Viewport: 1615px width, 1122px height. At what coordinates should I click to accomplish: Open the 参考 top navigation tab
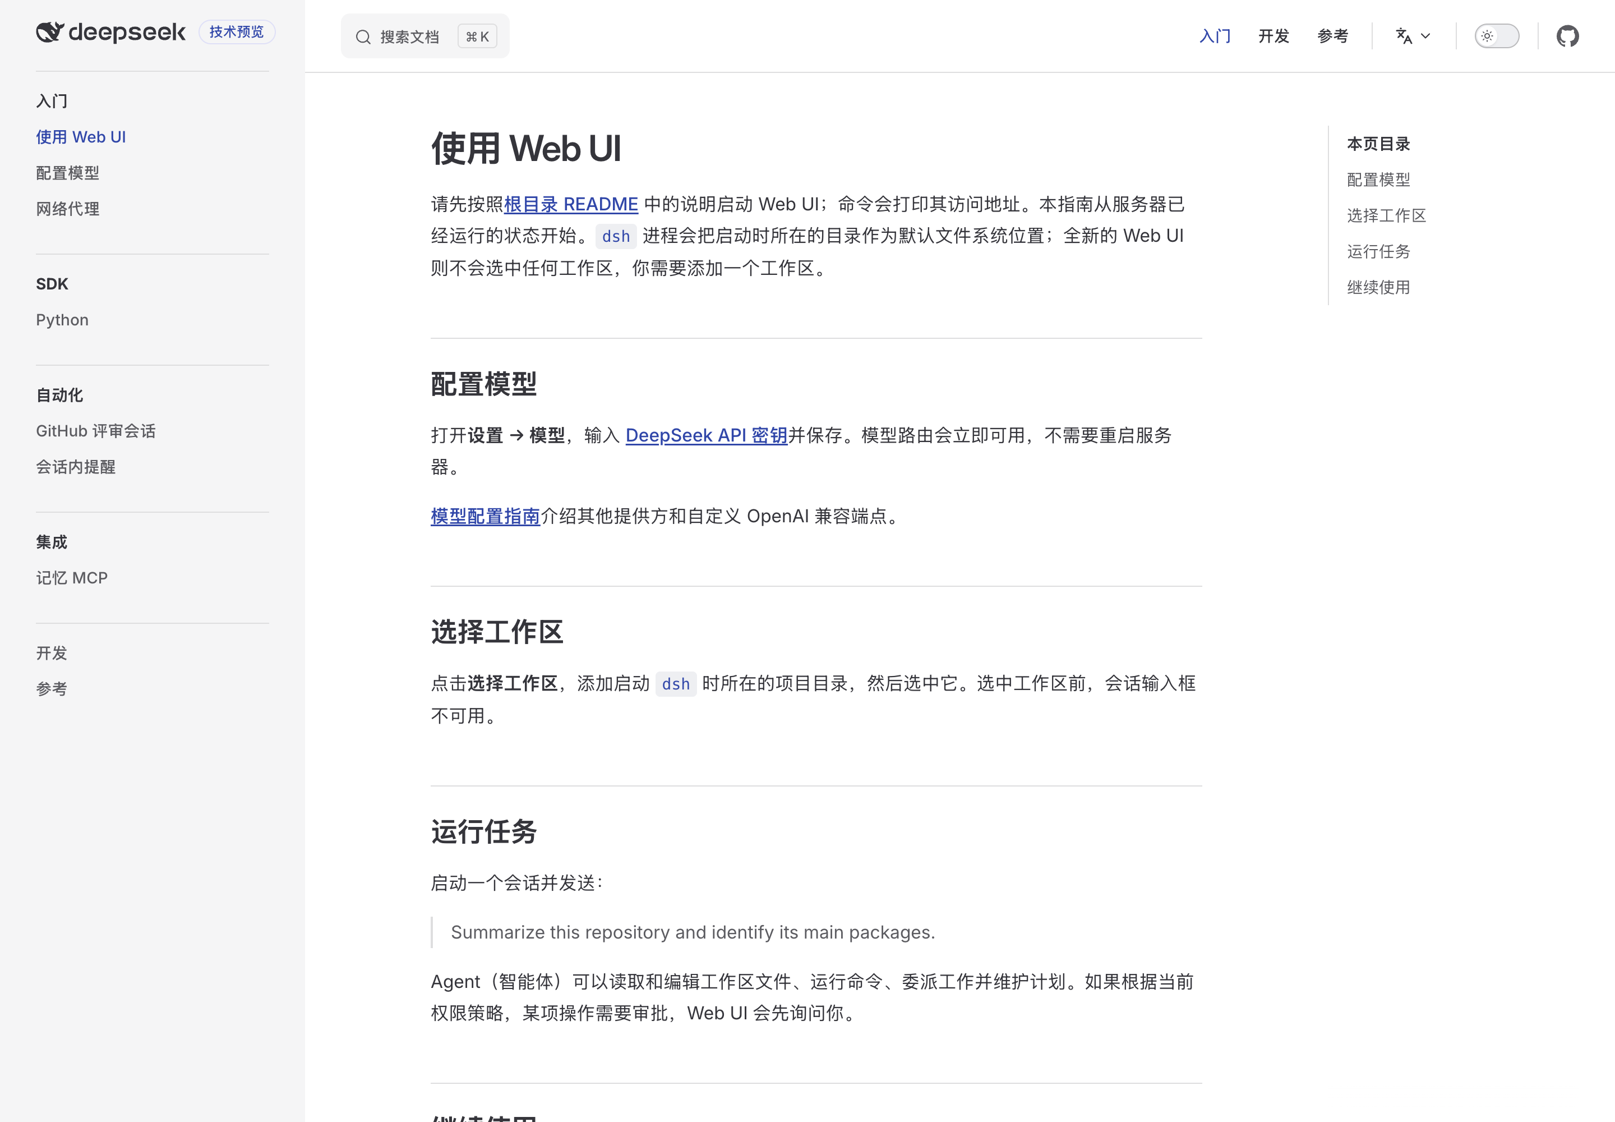[x=1332, y=36]
